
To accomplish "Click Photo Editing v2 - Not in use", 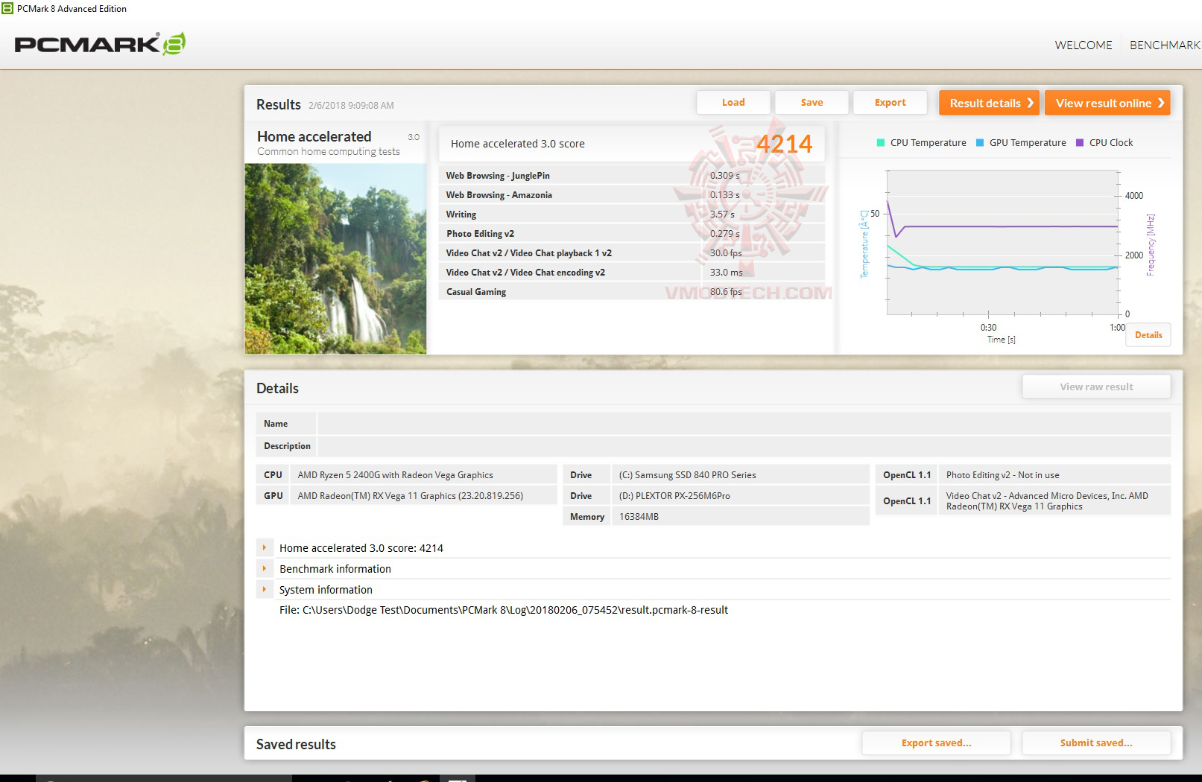I will click(x=1002, y=475).
